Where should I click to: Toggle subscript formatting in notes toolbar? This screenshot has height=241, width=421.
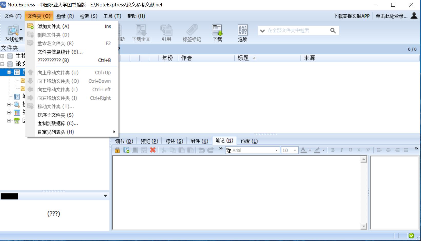click(359, 150)
